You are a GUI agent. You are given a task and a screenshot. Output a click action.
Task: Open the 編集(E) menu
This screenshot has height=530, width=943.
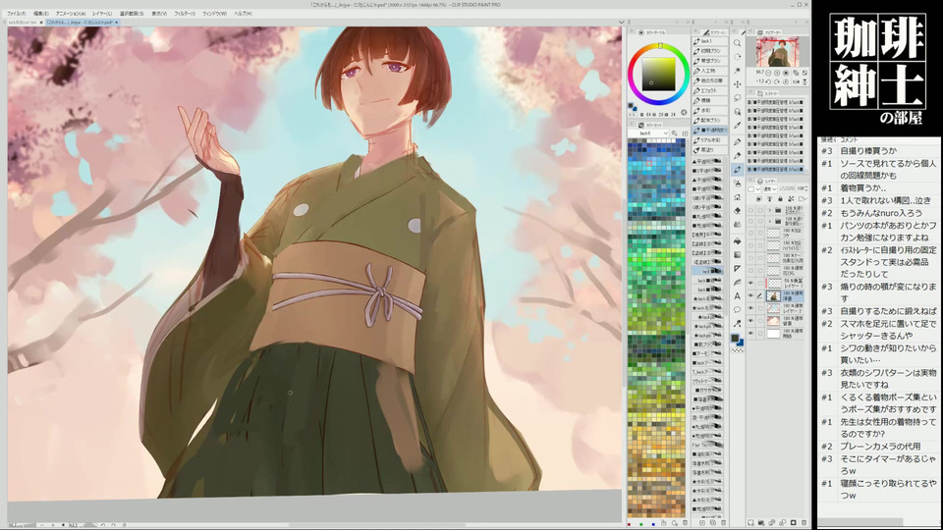[41, 13]
